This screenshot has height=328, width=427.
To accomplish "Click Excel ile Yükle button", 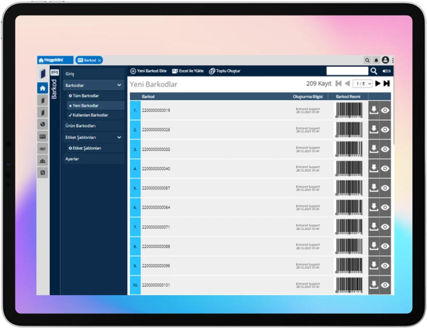I will click(x=188, y=71).
